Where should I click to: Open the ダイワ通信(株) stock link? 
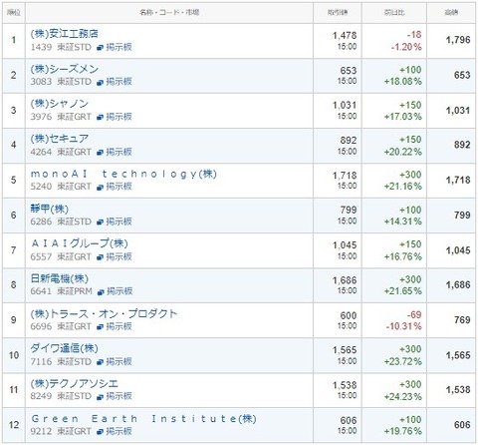click(x=65, y=348)
